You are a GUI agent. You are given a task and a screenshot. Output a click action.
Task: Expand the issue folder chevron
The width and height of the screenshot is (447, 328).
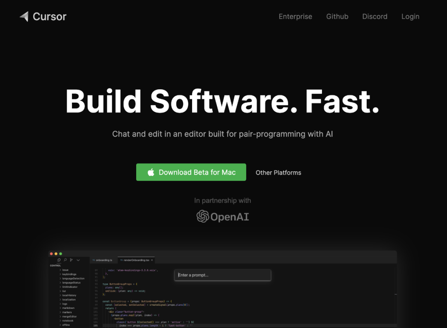[60, 270]
